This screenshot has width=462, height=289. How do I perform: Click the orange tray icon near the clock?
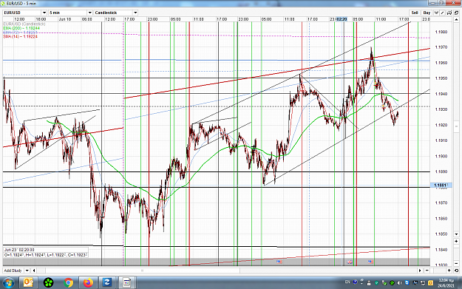click(430, 283)
